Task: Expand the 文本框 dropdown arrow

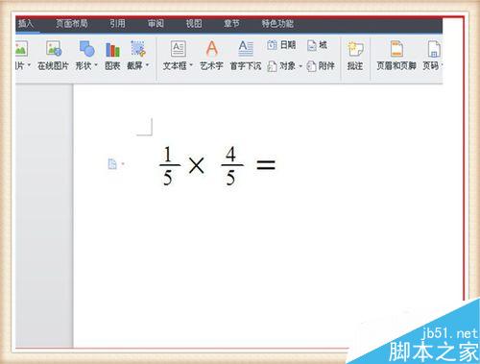Action: click(x=191, y=65)
